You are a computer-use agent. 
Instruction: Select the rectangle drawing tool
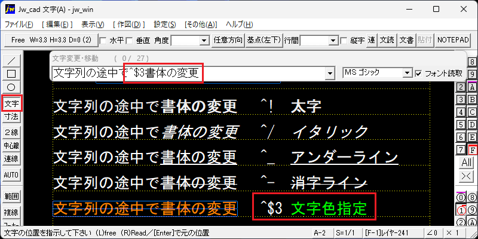click(11, 73)
